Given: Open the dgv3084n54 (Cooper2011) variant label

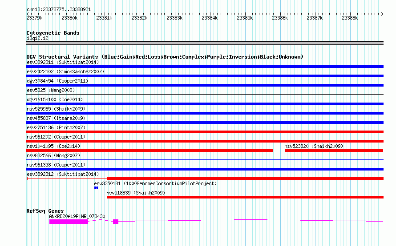Looking at the screenshot, I should click(57, 81).
